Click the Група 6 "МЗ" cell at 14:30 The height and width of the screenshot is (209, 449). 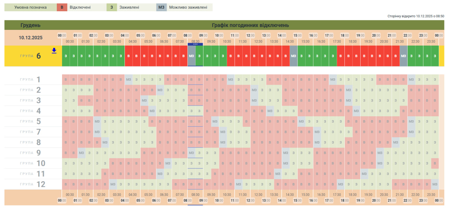point(294,56)
